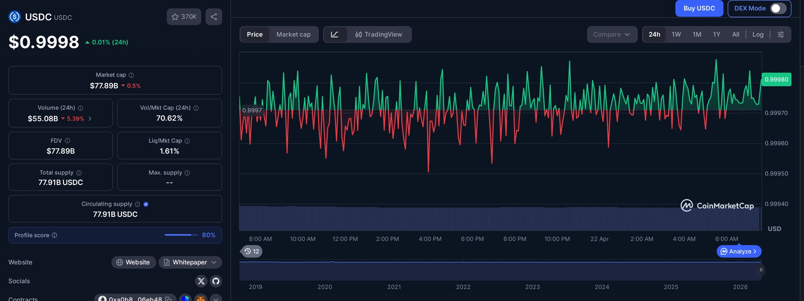Show Liq/Mkt Cap info icon

pos(187,141)
